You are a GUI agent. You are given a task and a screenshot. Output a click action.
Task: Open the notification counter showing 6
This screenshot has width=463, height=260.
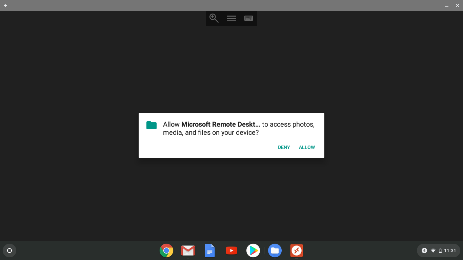tap(424, 251)
